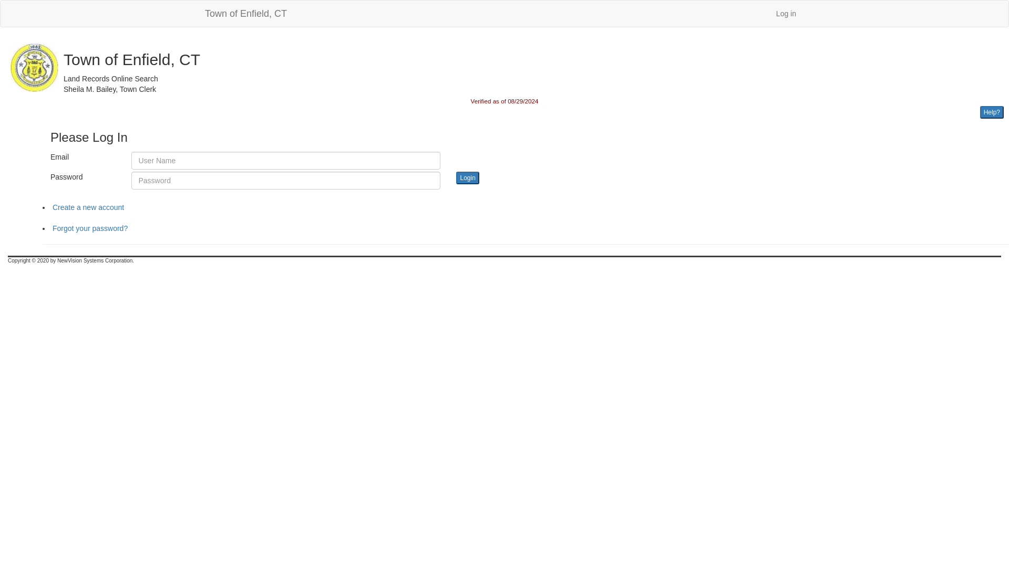Click the "Land Records Online Search" text

coord(110,79)
